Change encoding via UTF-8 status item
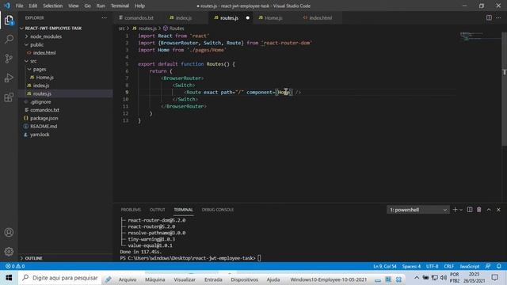This screenshot has width=507, height=285. [432, 266]
